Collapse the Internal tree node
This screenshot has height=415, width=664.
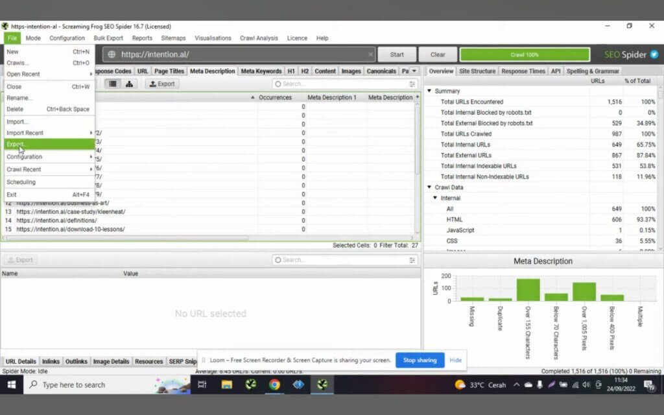tap(435, 198)
